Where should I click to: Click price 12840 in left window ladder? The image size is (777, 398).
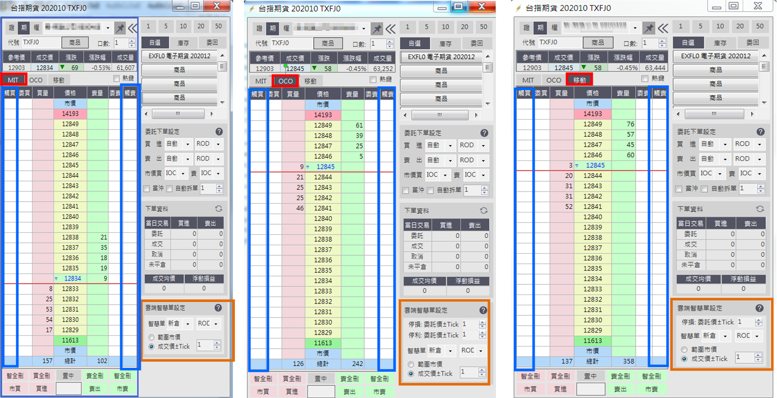click(x=70, y=217)
